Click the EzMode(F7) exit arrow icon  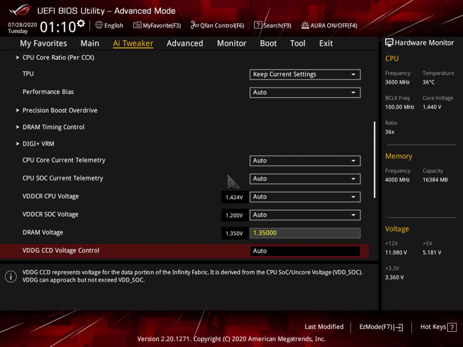coord(398,327)
